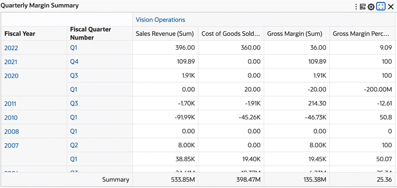Open the 2008 fiscal year link
Screen dimensions: 397x188
[11, 131]
